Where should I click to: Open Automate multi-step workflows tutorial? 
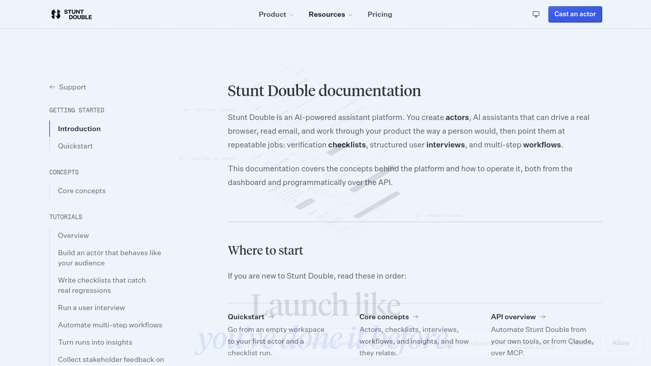click(x=110, y=325)
